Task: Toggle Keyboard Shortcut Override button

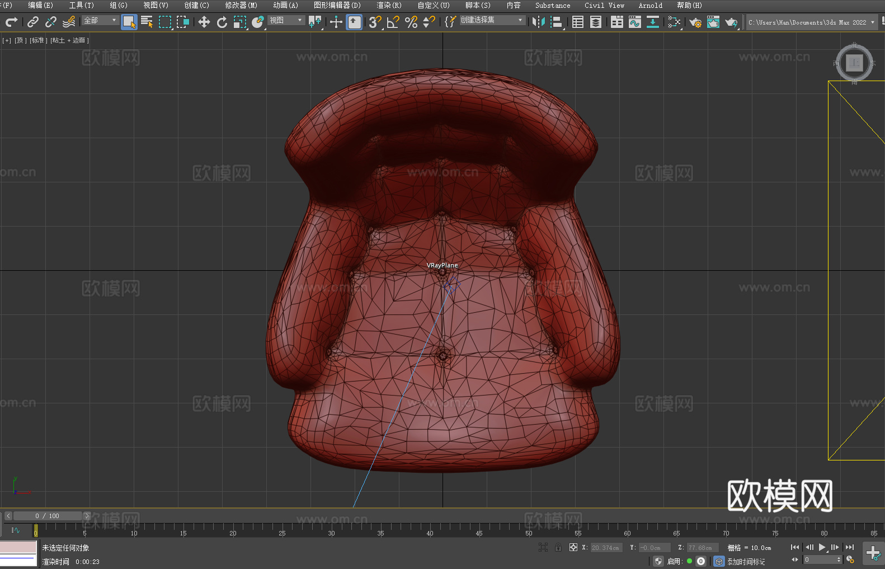Action: [354, 22]
